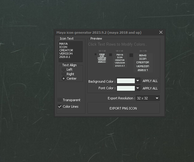Select the 64 x 64 preview icon

(x=143, y=63)
